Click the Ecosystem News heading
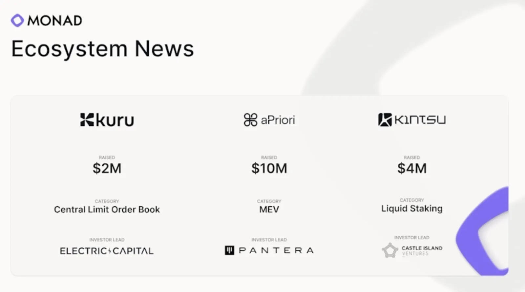The image size is (525, 292). (x=103, y=49)
